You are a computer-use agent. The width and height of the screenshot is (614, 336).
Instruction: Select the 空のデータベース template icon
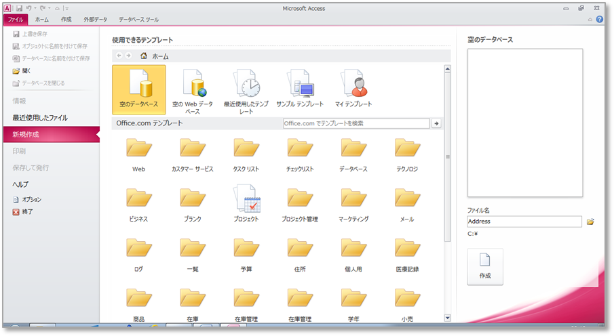(138, 89)
